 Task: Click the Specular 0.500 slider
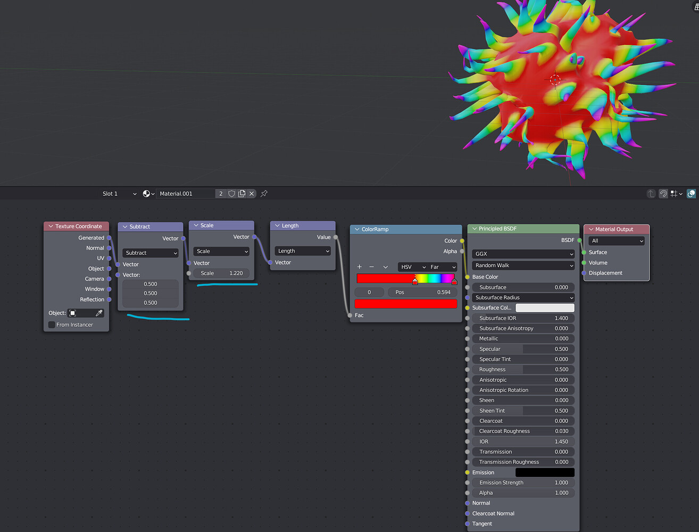tap(523, 349)
